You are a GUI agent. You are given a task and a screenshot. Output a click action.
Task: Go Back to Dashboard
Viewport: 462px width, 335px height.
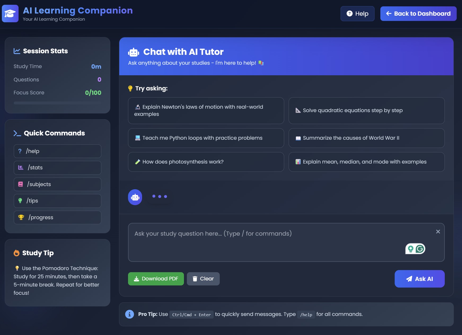pyautogui.click(x=418, y=14)
